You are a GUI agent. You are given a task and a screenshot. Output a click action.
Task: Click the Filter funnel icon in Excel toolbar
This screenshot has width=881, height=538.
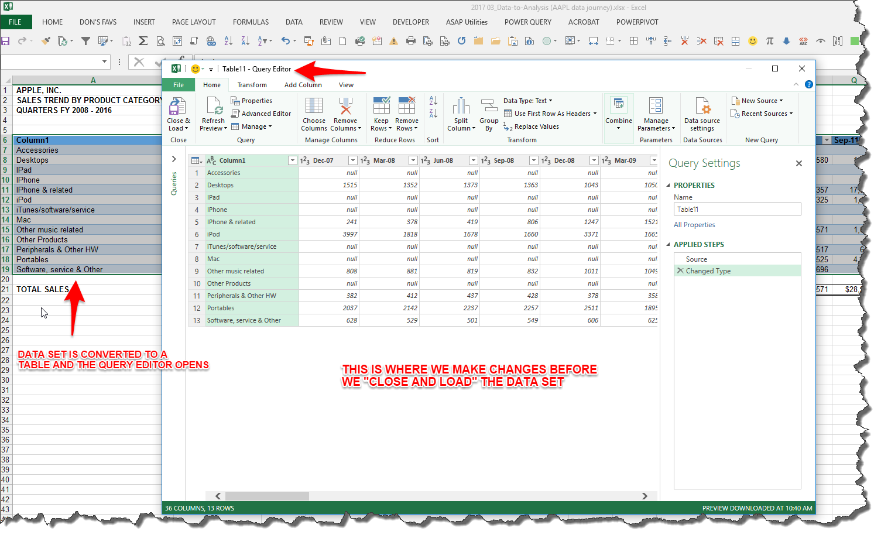(85, 41)
